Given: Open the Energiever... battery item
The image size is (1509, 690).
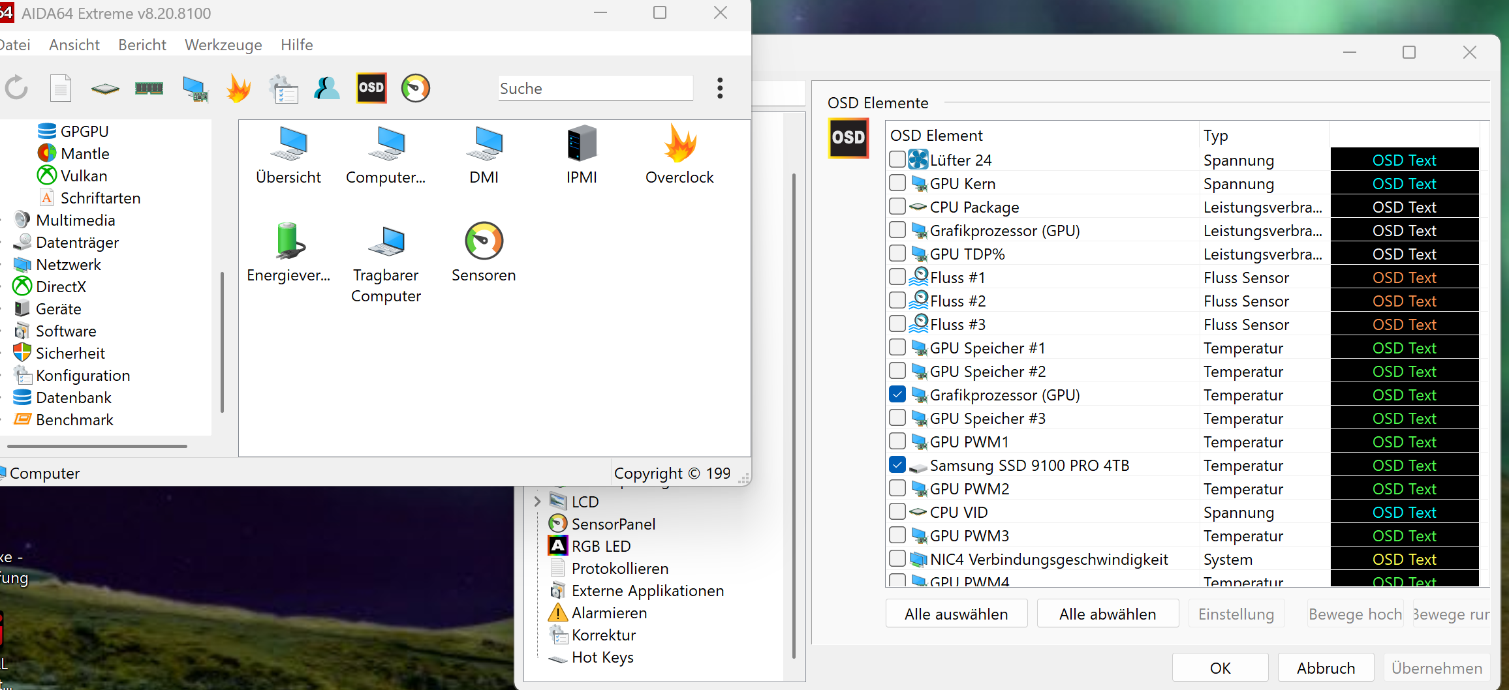Looking at the screenshot, I should (x=288, y=253).
